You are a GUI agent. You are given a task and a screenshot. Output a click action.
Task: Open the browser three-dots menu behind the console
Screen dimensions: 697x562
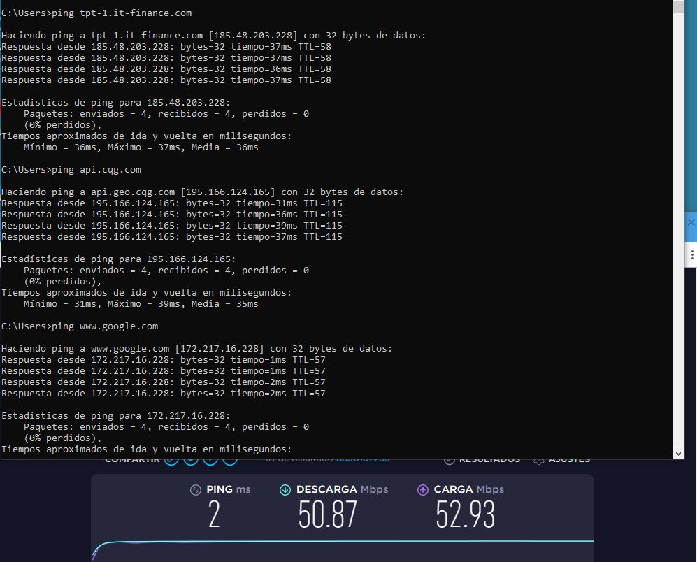tap(691, 254)
